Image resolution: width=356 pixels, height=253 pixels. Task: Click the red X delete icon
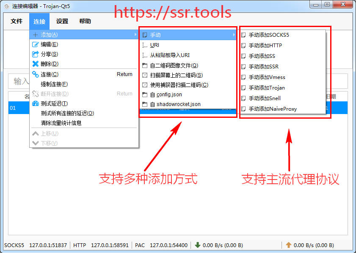tap(36, 64)
